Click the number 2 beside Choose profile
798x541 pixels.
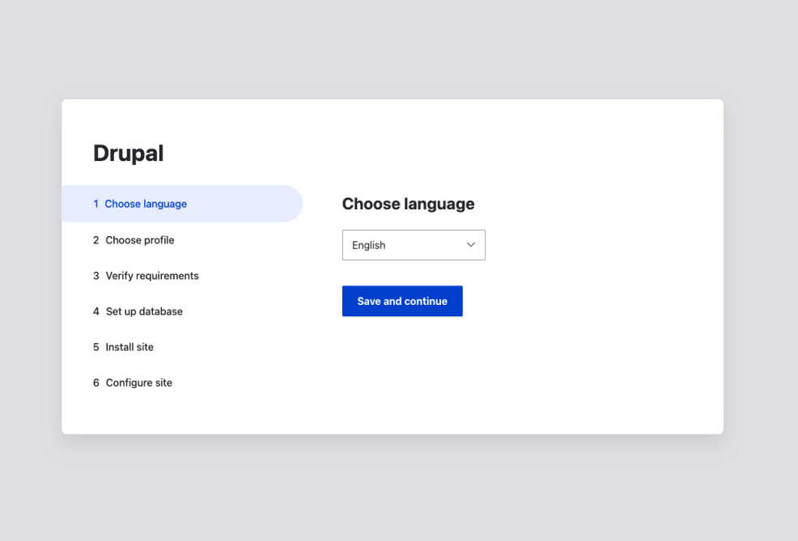tap(96, 240)
